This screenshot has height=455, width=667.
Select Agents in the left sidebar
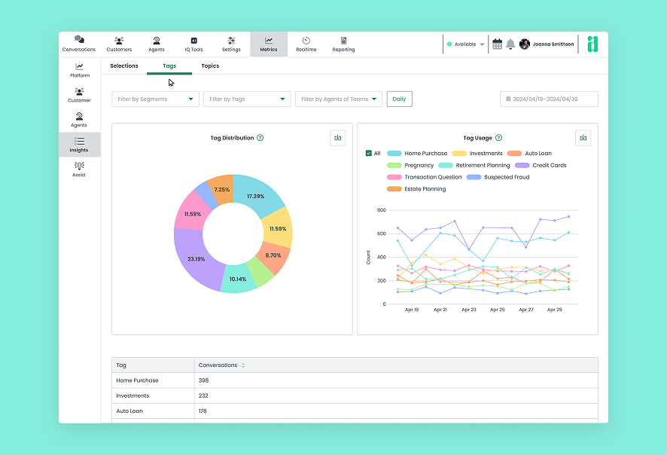[80, 120]
